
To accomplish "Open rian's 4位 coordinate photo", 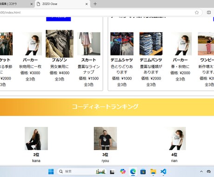I will (x=174, y=138).
